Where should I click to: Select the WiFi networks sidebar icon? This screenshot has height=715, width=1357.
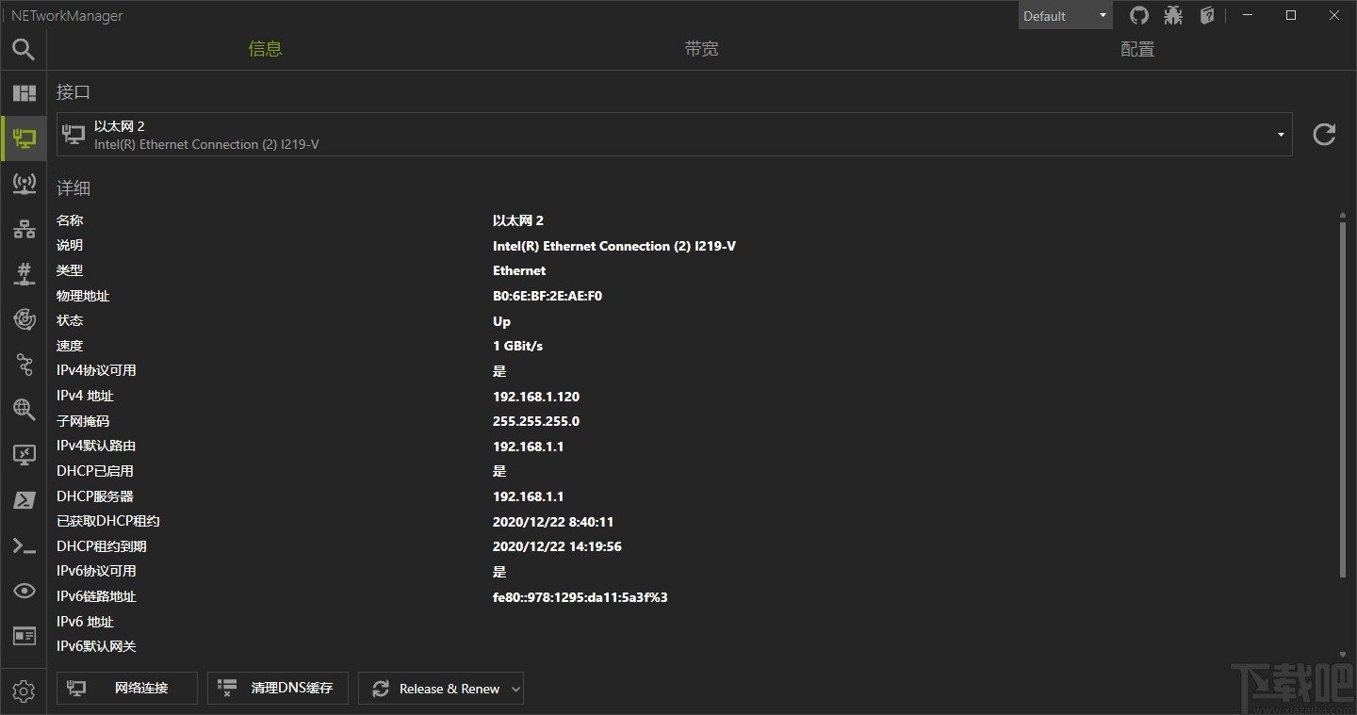[24, 184]
